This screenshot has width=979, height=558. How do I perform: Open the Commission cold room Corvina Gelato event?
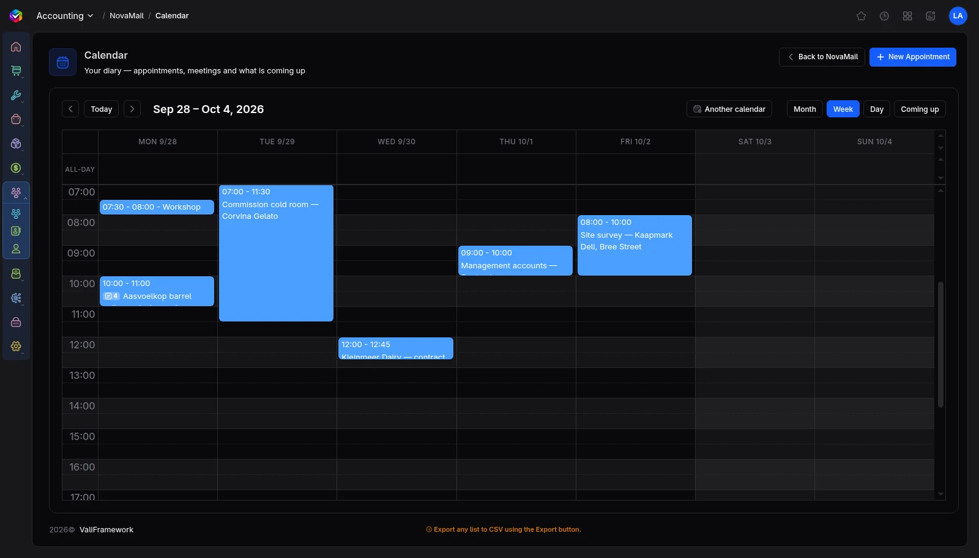pyautogui.click(x=276, y=253)
